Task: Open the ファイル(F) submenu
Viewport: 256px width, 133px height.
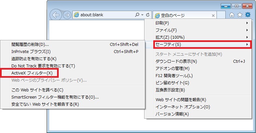Action: [x=198, y=30]
